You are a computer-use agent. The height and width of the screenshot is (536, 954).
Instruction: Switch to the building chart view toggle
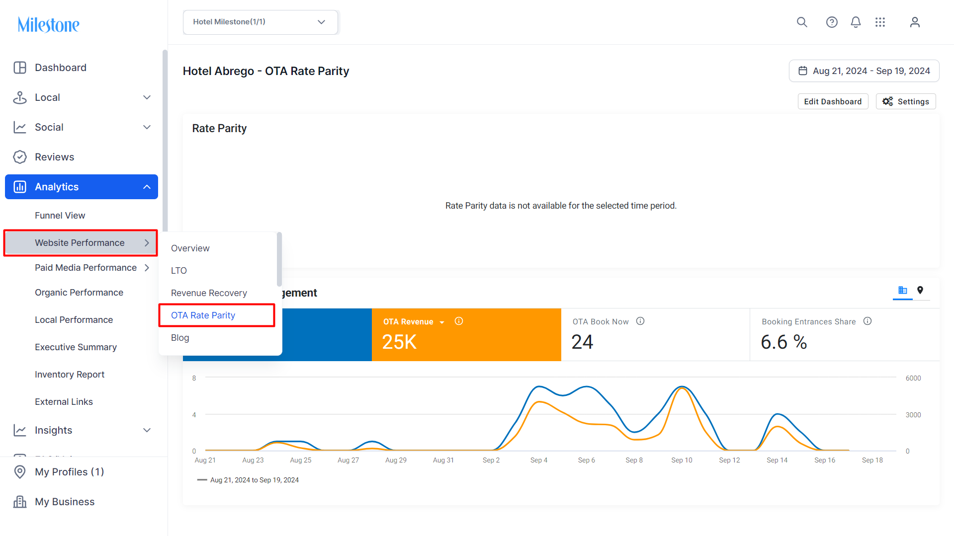pyautogui.click(x=903, y=290)
